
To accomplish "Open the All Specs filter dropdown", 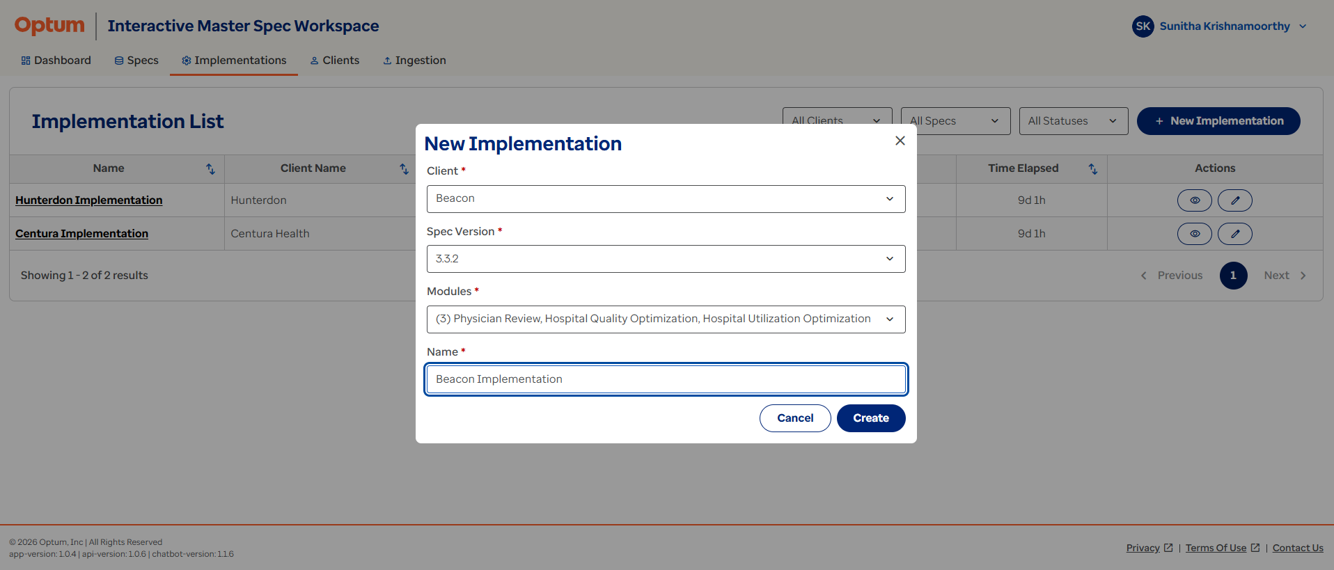I will [x=955, y=121].
